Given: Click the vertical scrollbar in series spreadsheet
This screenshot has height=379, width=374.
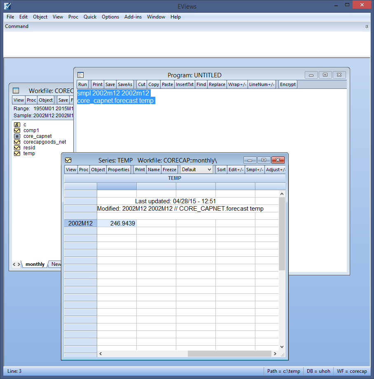Looking at the screenshot, I should point(282,233).
